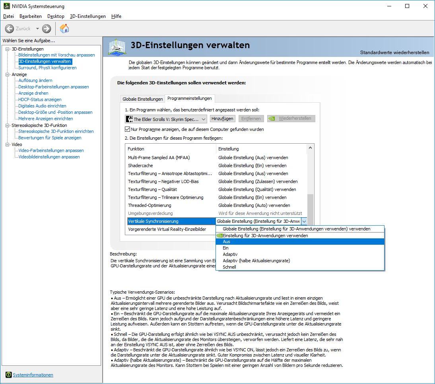Image resolution: width=435 pixels, height=384 pixels.
Task: Open 'Desktop-Farbeinstellungen anpassen'
Action: (54, 87)
